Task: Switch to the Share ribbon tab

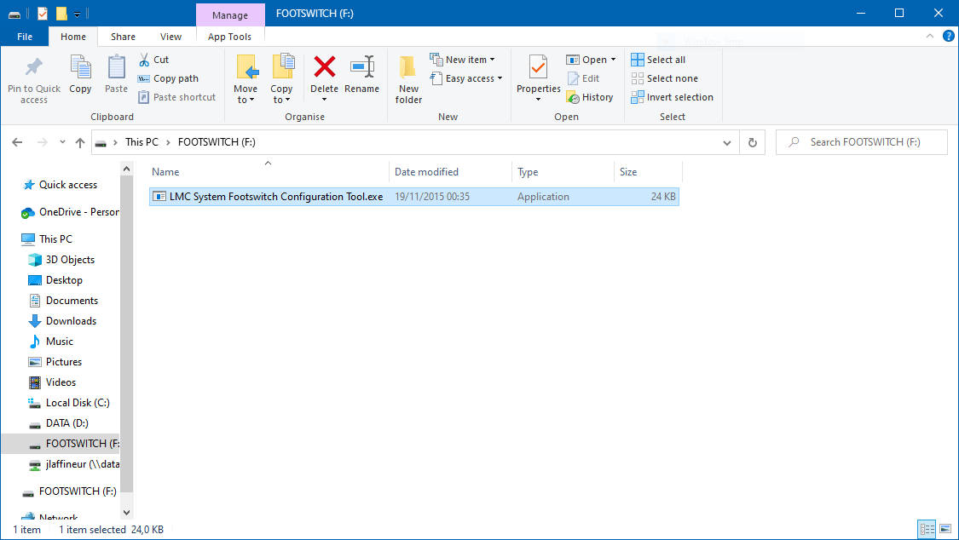Action: (123, 37)
